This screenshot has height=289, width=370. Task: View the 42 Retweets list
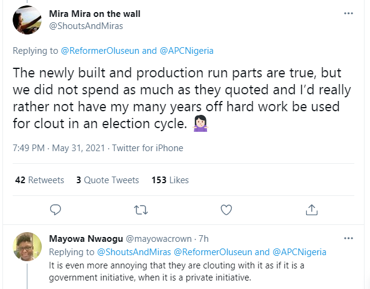[x=39, y=180]
